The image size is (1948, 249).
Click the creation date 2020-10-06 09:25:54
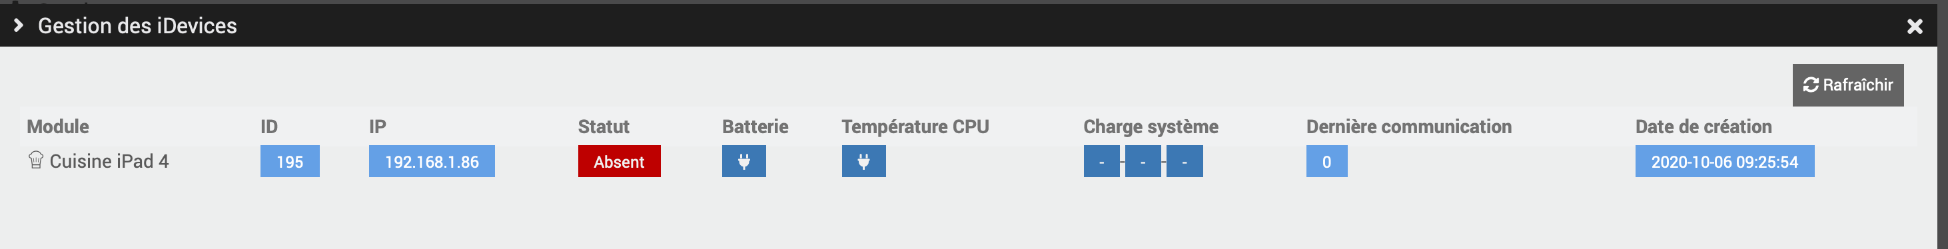pos(1724,161)
